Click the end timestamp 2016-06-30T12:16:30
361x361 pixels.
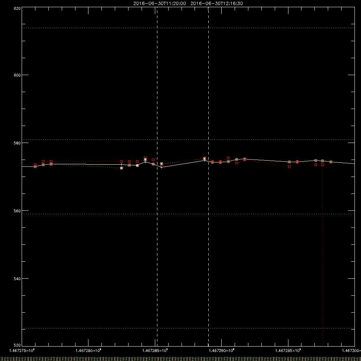(217, 4)
